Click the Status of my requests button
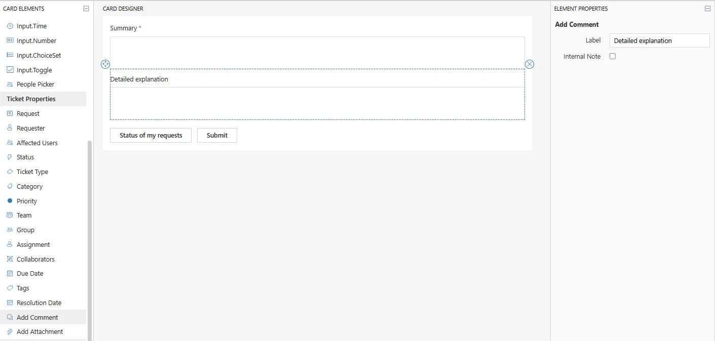This screenshot has width=715, height=341. tap(150, 135)
